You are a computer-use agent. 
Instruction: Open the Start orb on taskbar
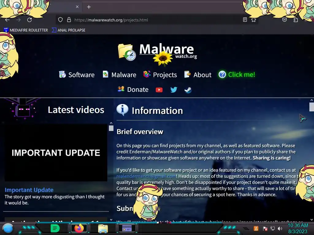click(8, 228)
